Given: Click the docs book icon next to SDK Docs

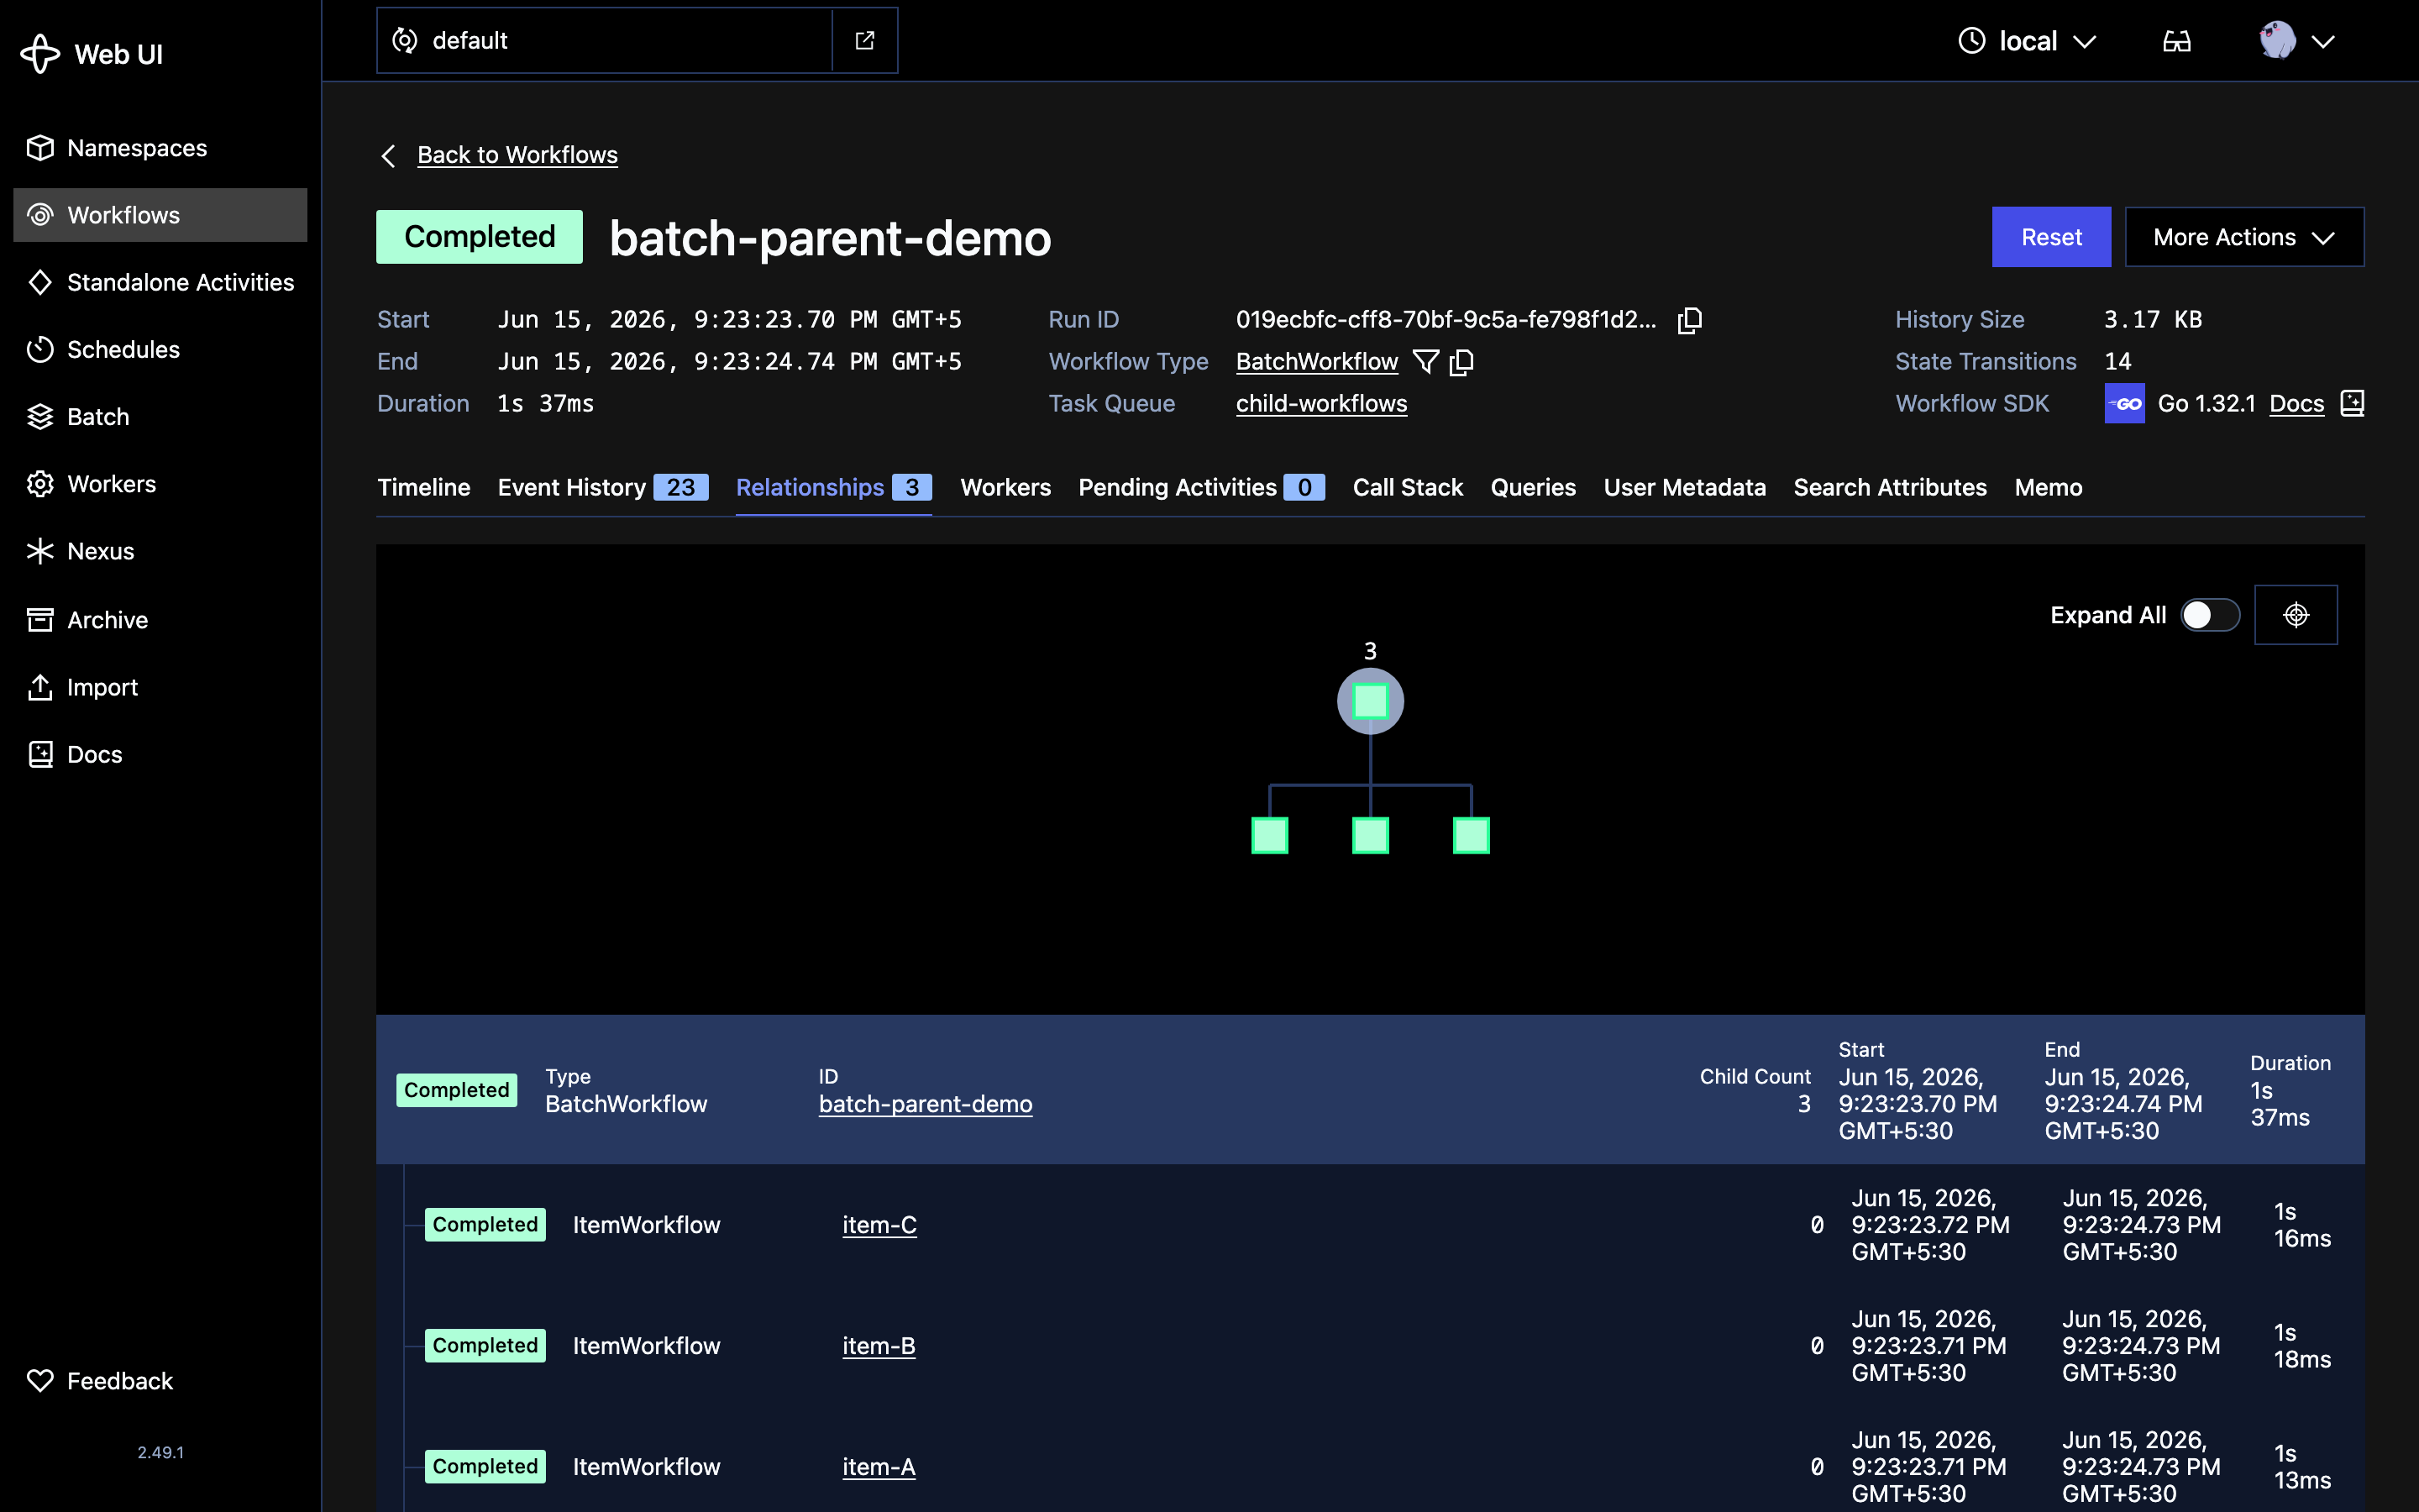Looking at the screenshot, I should point(2352,404).
